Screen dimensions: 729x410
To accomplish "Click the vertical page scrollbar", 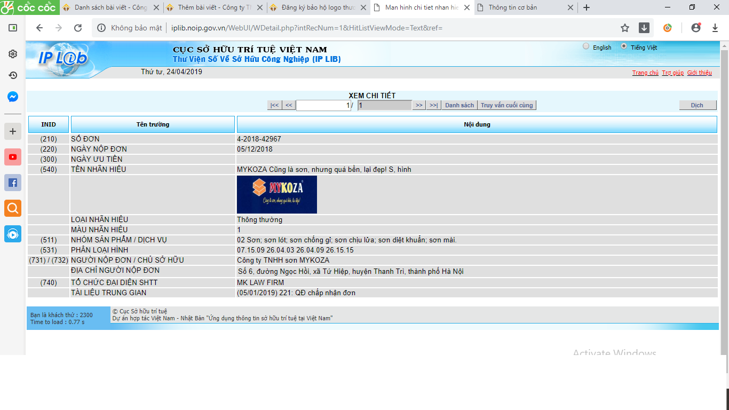I will point(724,203).
